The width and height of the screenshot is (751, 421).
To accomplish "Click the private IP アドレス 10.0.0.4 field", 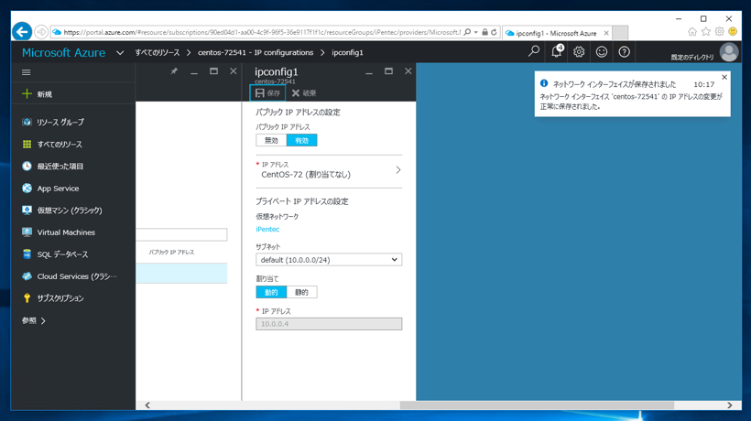I will pyautogui.click(x=329, y=324).
